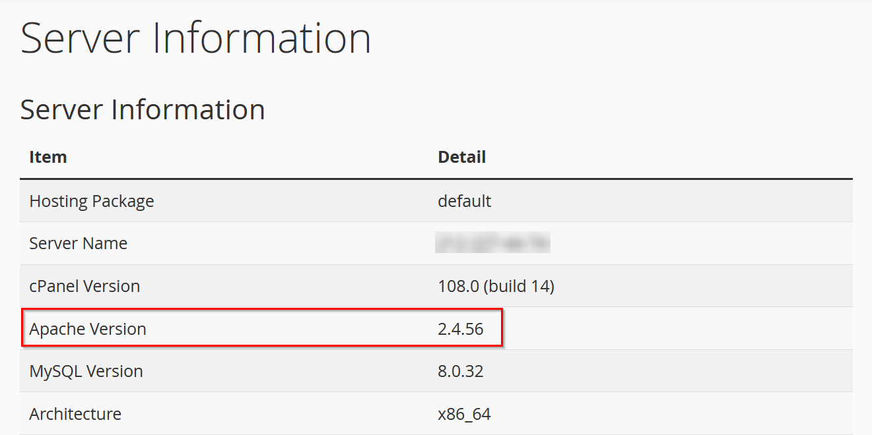Click the MySQL version value 8.0.32
The height and width of the screenshot is (435, 872).
(461, 371)
